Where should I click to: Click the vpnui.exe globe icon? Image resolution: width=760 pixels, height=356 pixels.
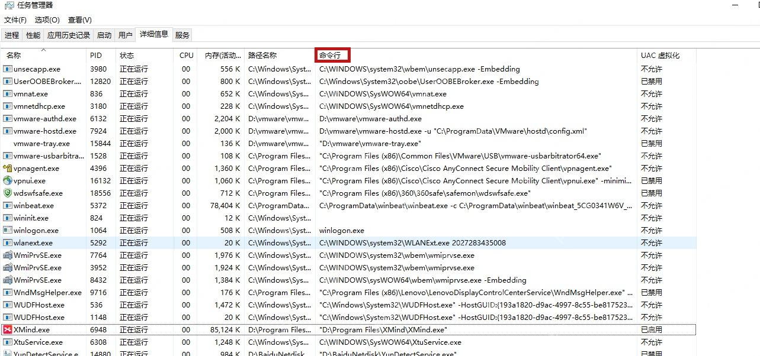tap(8, 181)
